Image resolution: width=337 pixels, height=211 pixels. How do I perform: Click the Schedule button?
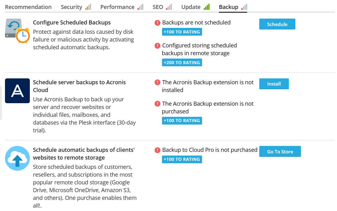[x=277, y=24]
